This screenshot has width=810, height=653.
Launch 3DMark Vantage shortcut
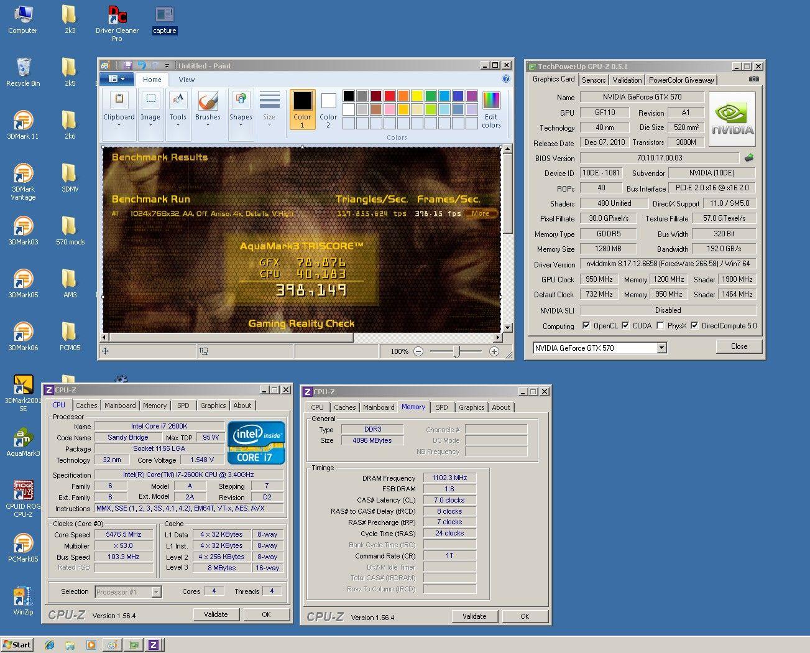[23, 182]
